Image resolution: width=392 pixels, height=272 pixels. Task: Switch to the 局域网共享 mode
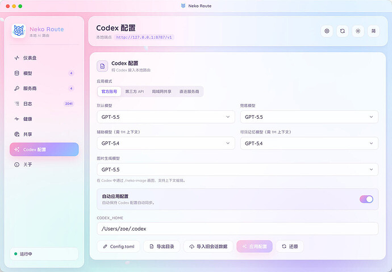tap(162, 91)
